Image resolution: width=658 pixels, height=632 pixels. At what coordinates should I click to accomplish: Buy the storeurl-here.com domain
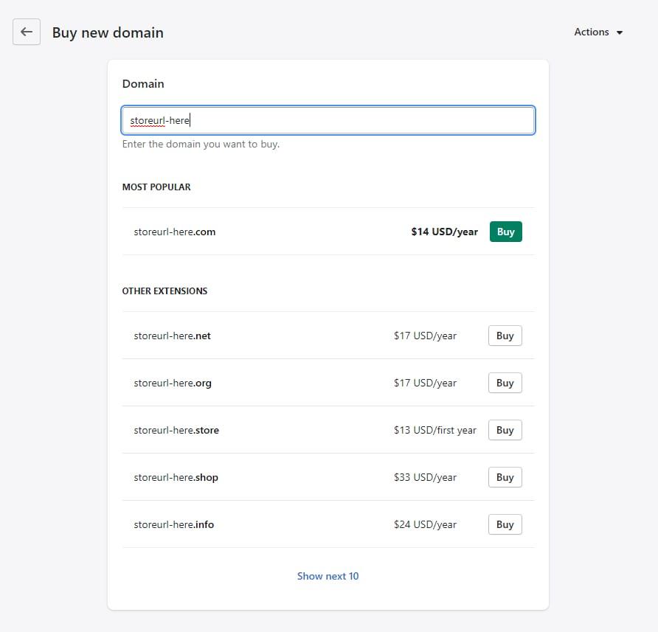pyautogui.click(x=505, y=232)
